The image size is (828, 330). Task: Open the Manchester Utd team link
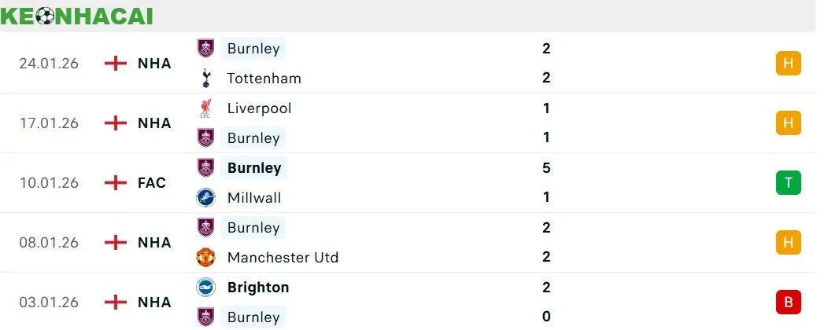click(283, 258)
